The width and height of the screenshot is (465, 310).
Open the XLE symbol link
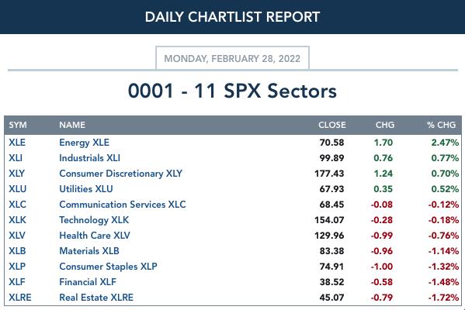click(17, 143)
